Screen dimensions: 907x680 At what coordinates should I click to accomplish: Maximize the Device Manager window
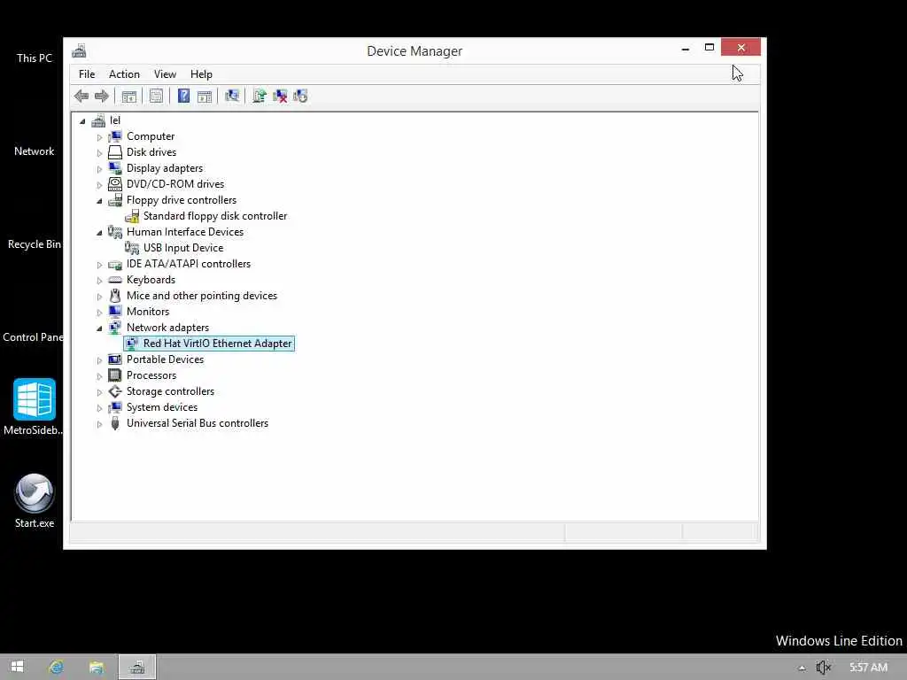point(709,48)
